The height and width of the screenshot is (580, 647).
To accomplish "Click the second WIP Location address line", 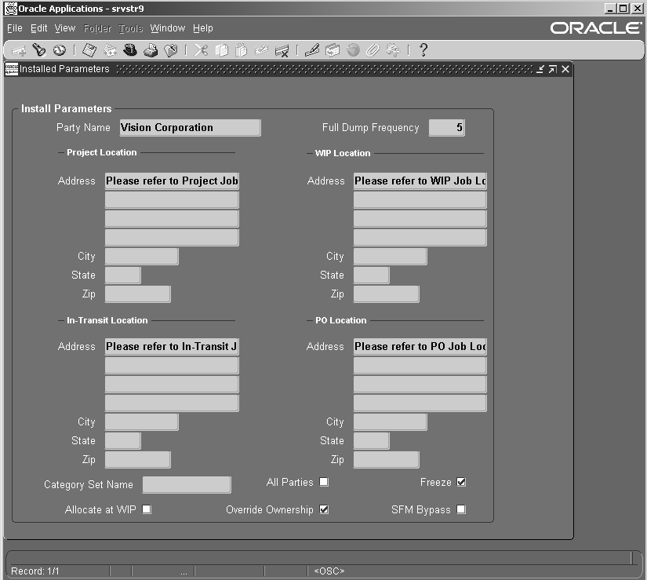I will coord(420,200).
